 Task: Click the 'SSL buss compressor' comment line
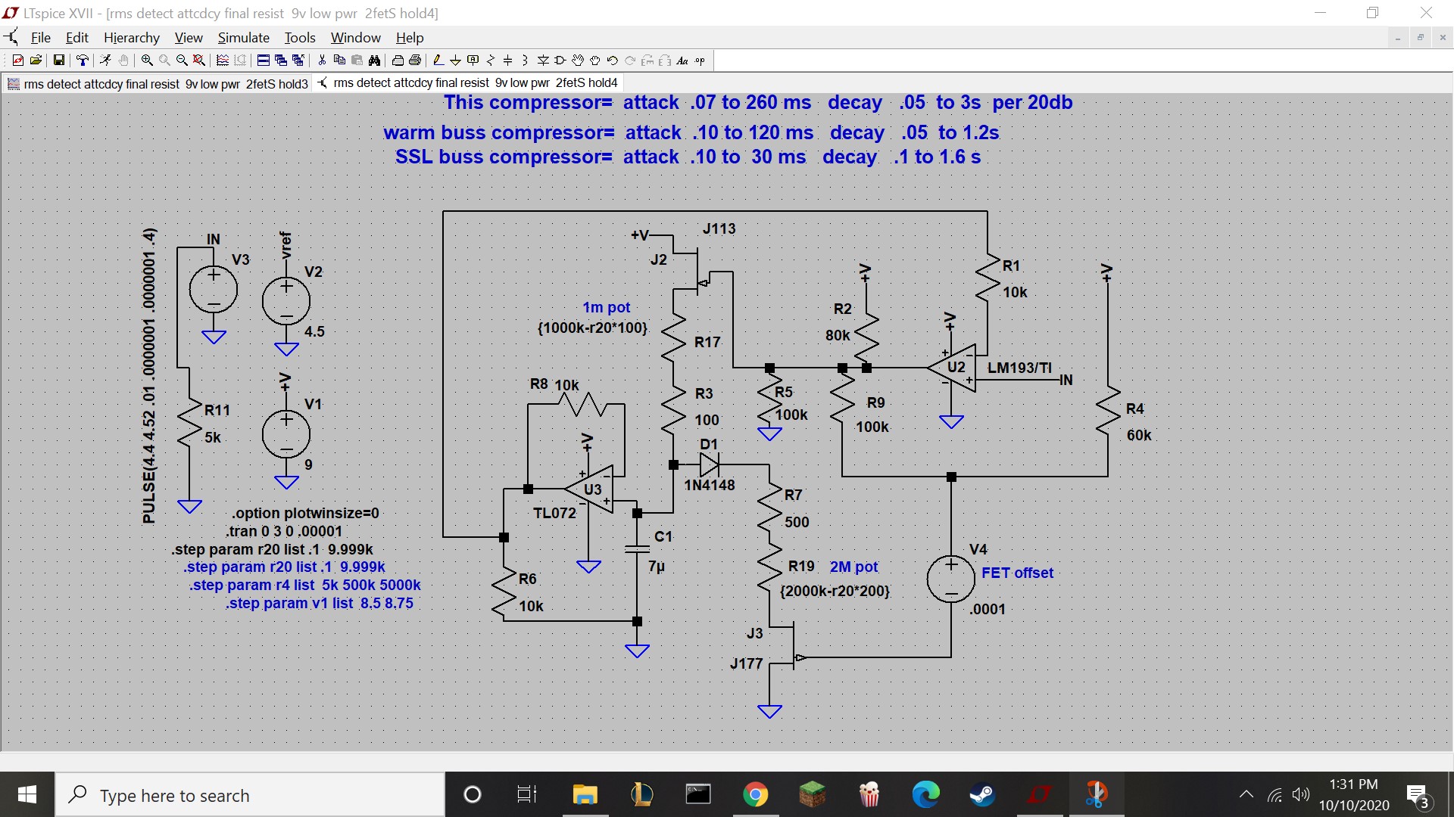(x=688, y=157)
